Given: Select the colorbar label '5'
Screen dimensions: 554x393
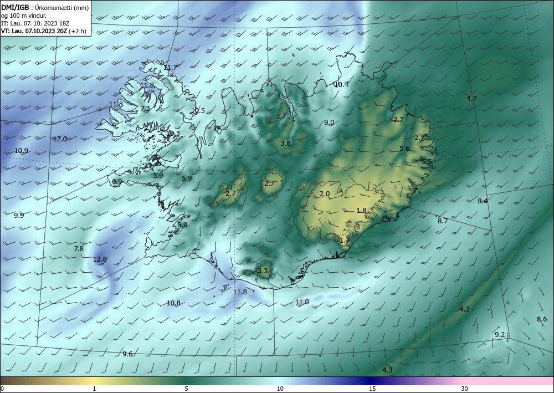Looking at the screenshot, I should [x=186, y=389].
